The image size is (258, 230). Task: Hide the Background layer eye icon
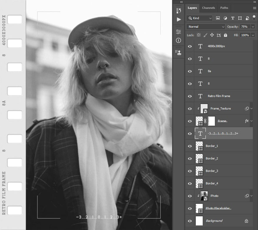pyautogui.click(x=190, y=221)
